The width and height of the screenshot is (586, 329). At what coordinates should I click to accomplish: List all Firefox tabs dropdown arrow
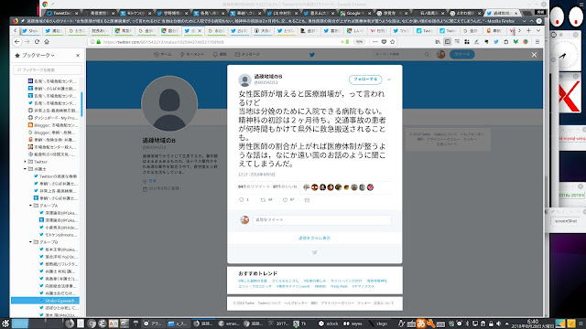click(x=538, y=30)
